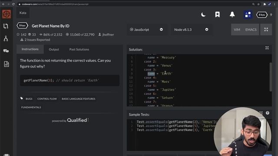278x156 pixels.
Task: Open author jhoffner profile link
Action: (108, 35)
